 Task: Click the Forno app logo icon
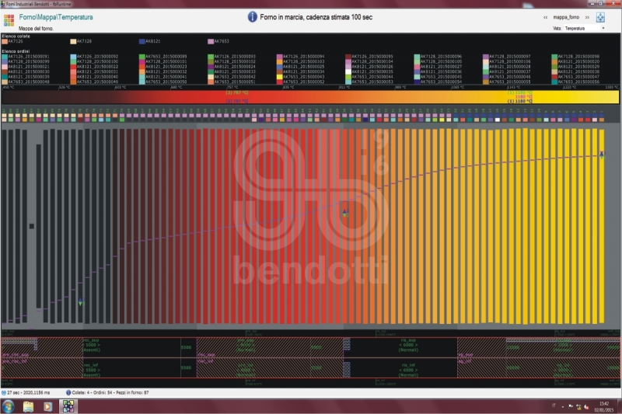[11, 18]
